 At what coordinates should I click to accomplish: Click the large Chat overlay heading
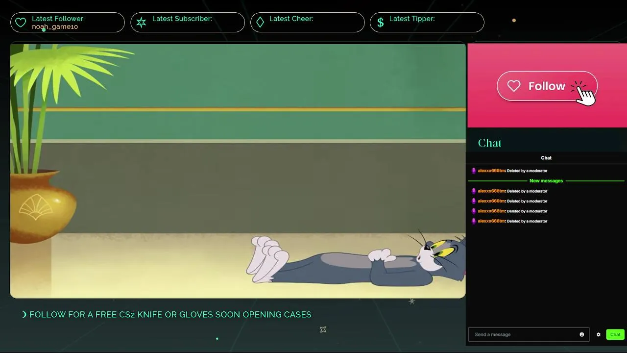[x=490, y=143]
